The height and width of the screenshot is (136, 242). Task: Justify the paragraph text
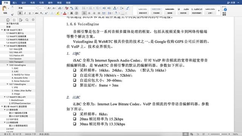click(99, 13)
